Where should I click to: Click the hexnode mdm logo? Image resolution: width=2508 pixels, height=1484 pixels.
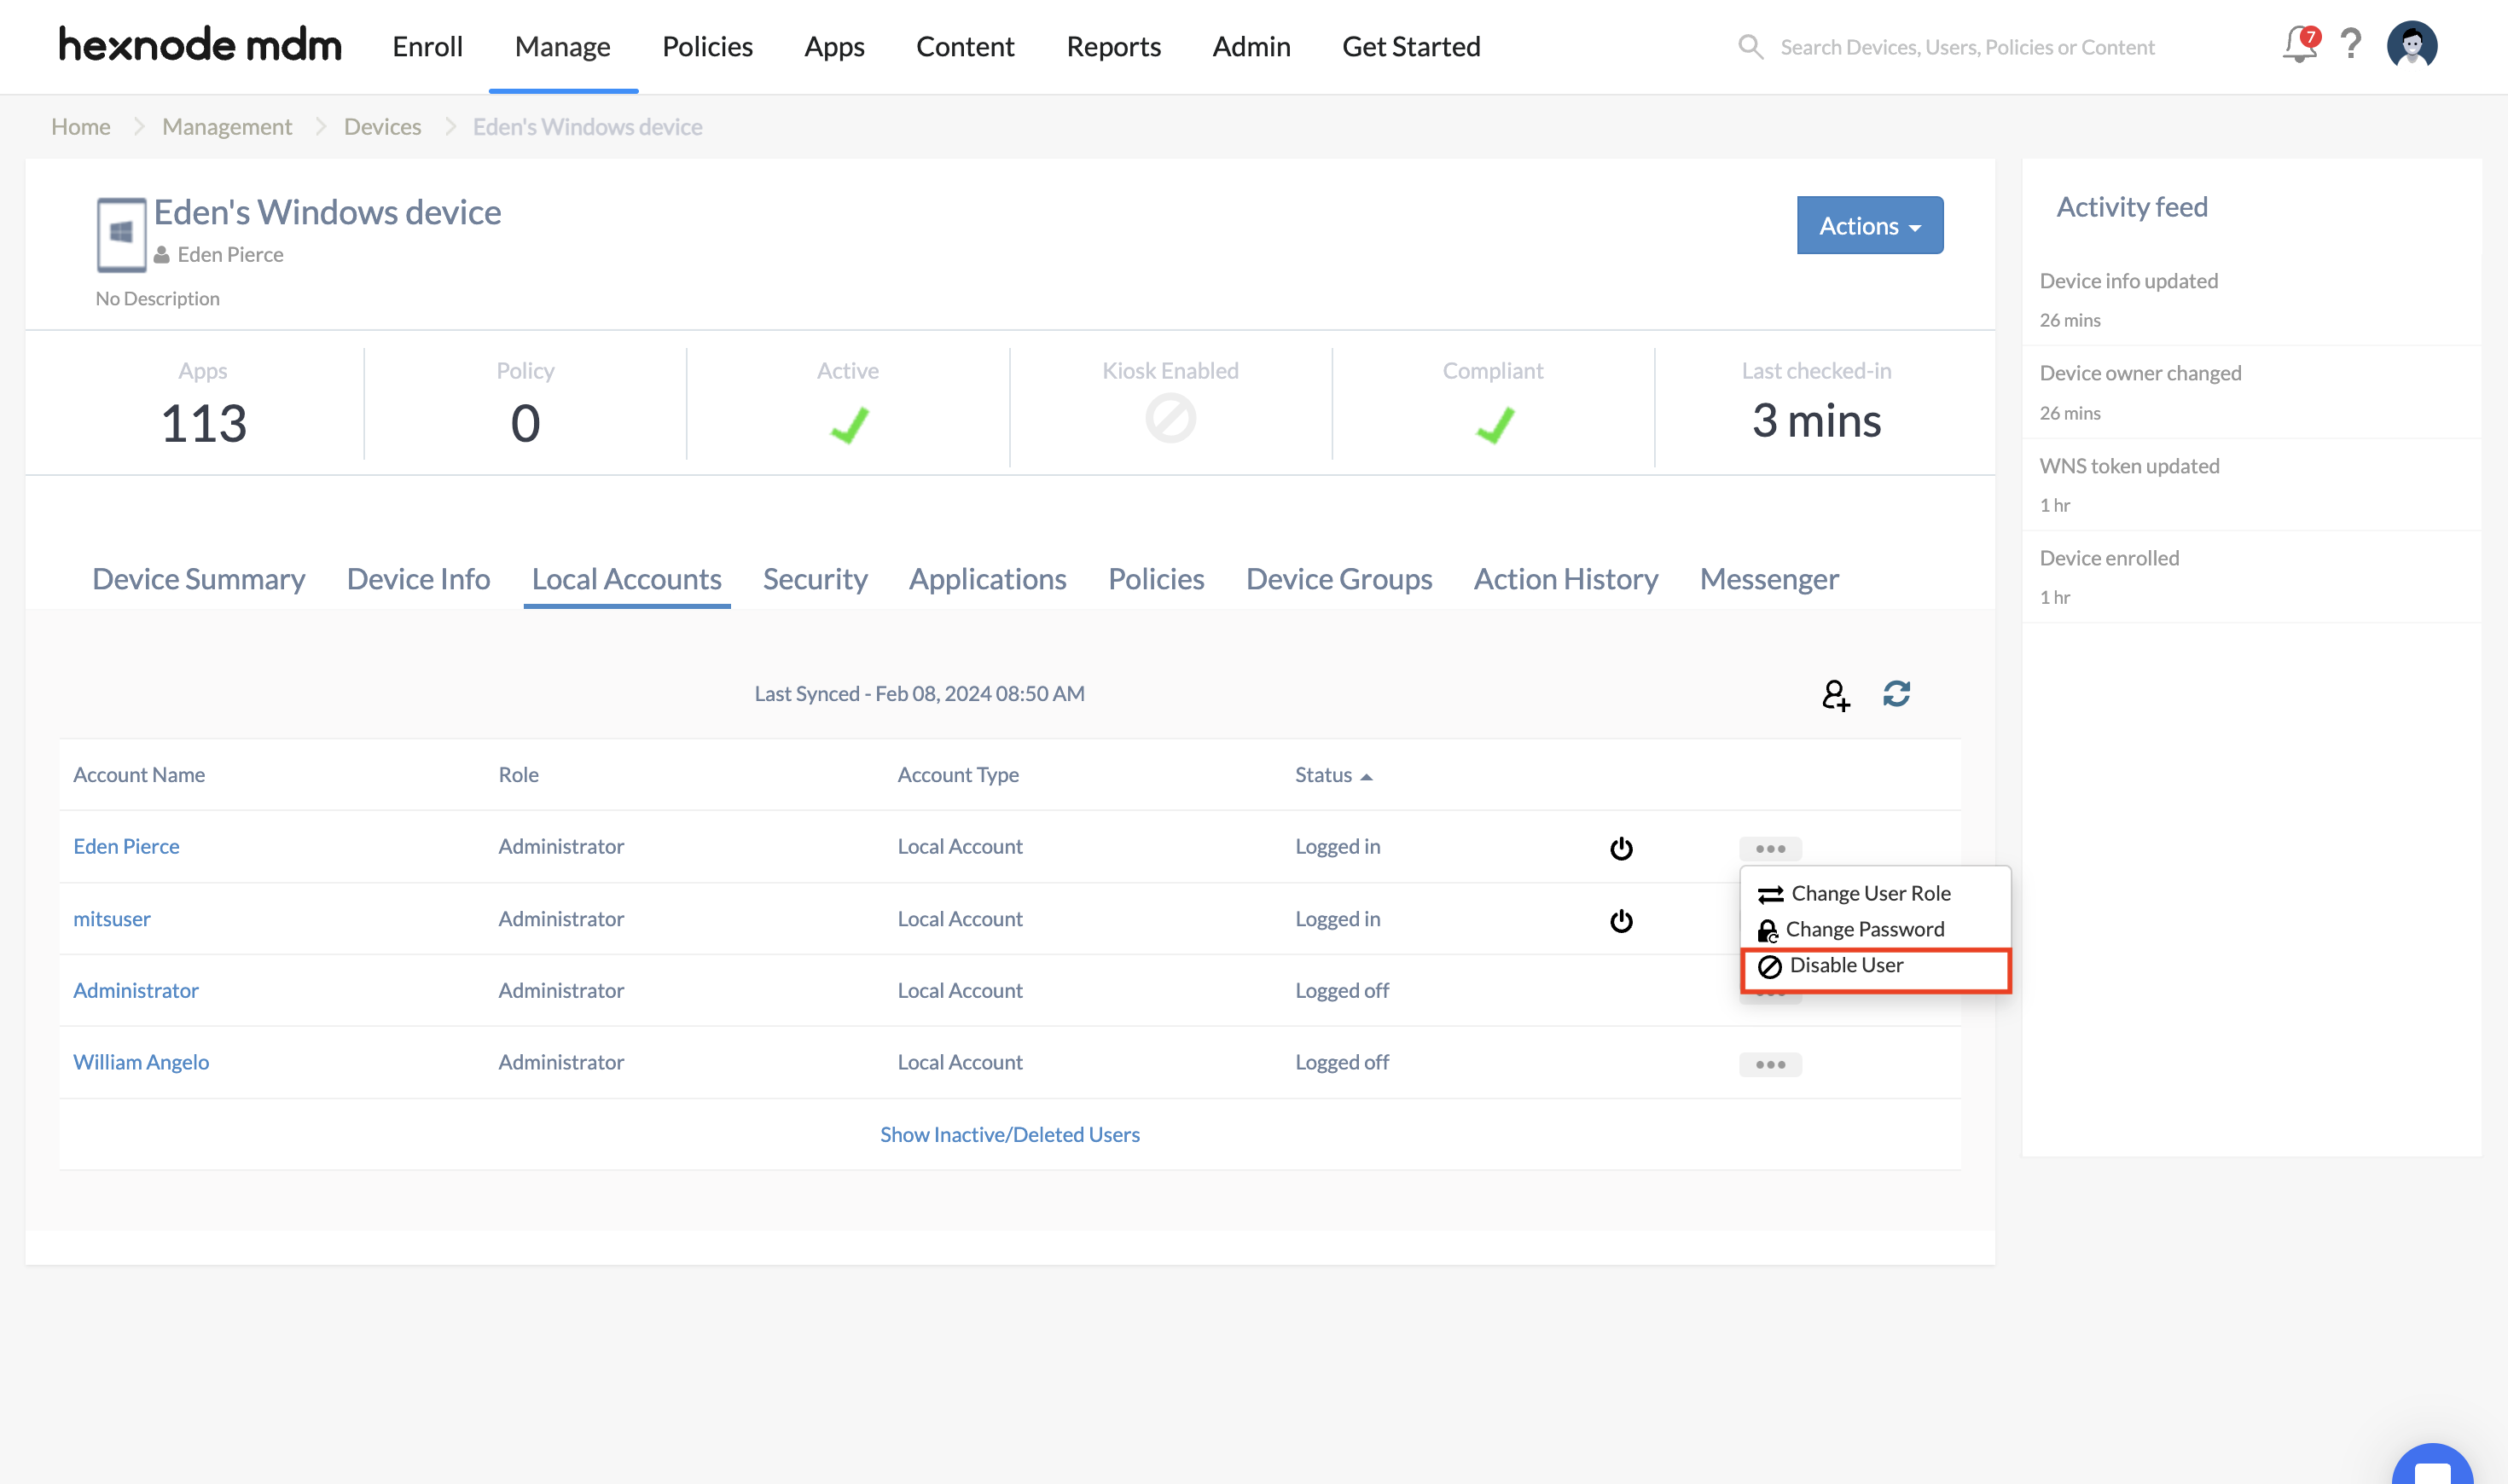point(200,46)
